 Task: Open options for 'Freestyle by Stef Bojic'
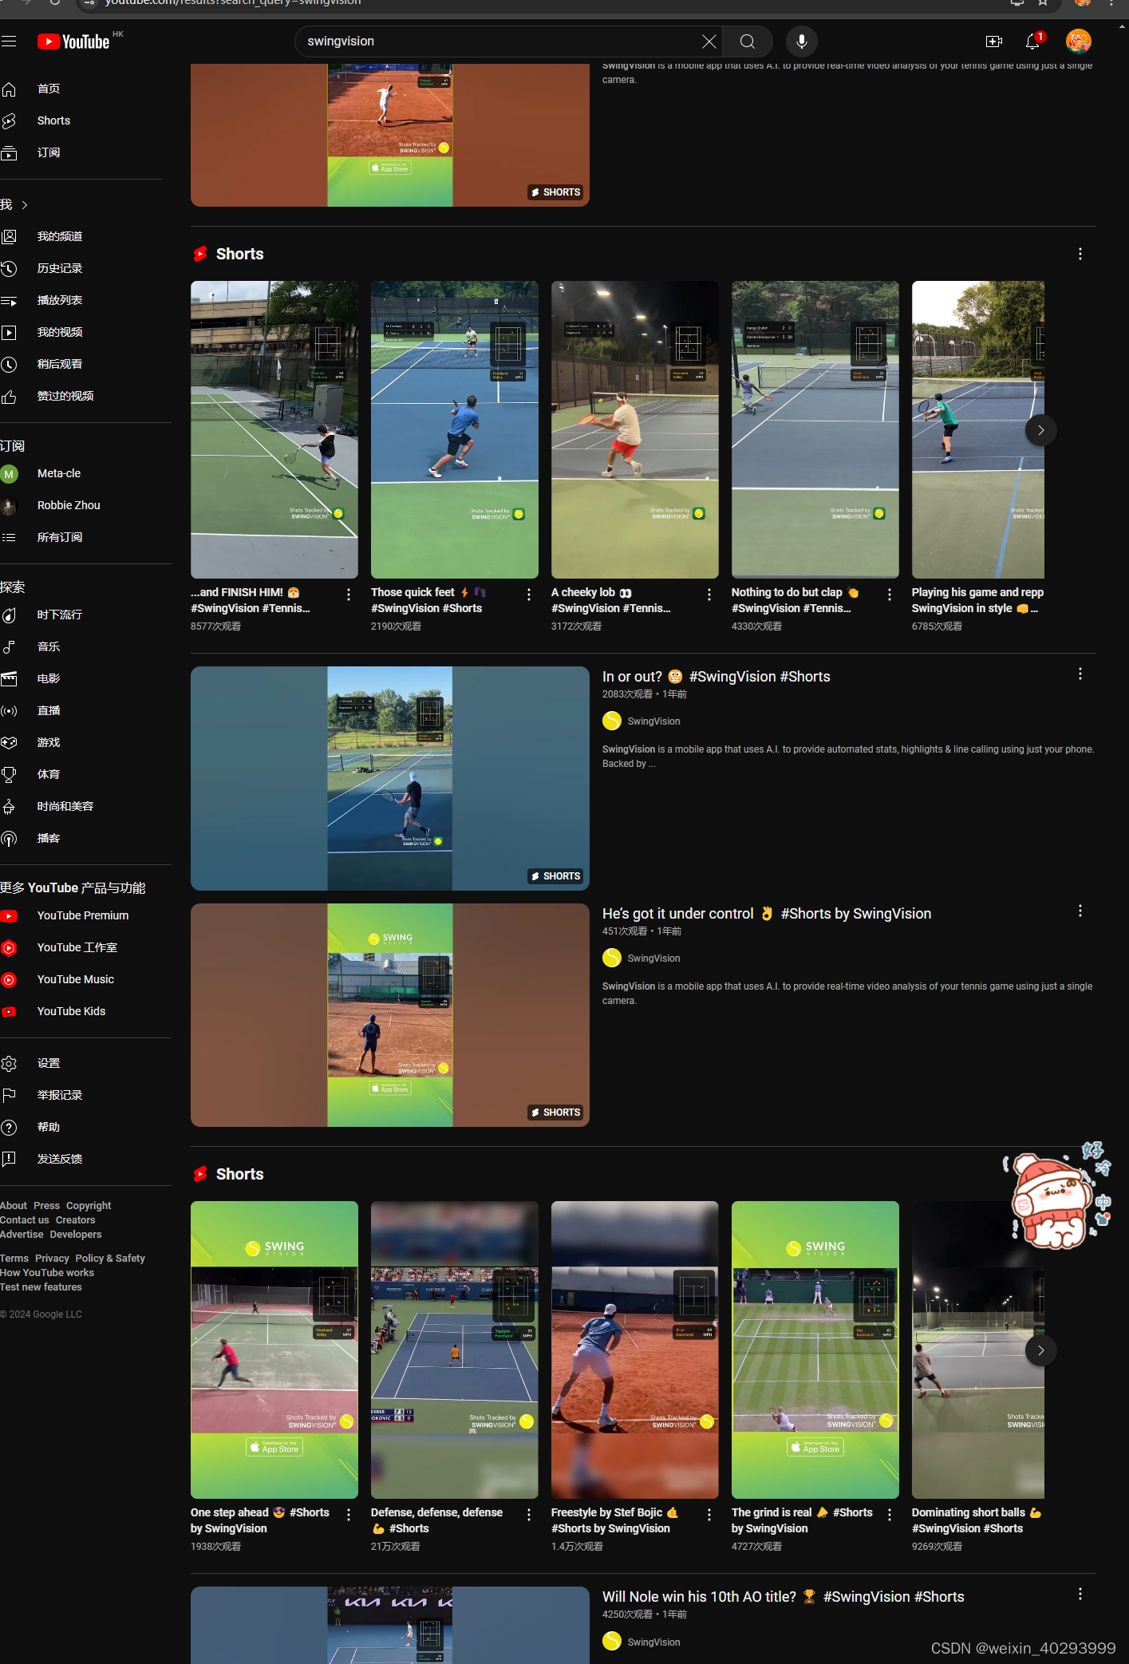tap(709, 1515)
